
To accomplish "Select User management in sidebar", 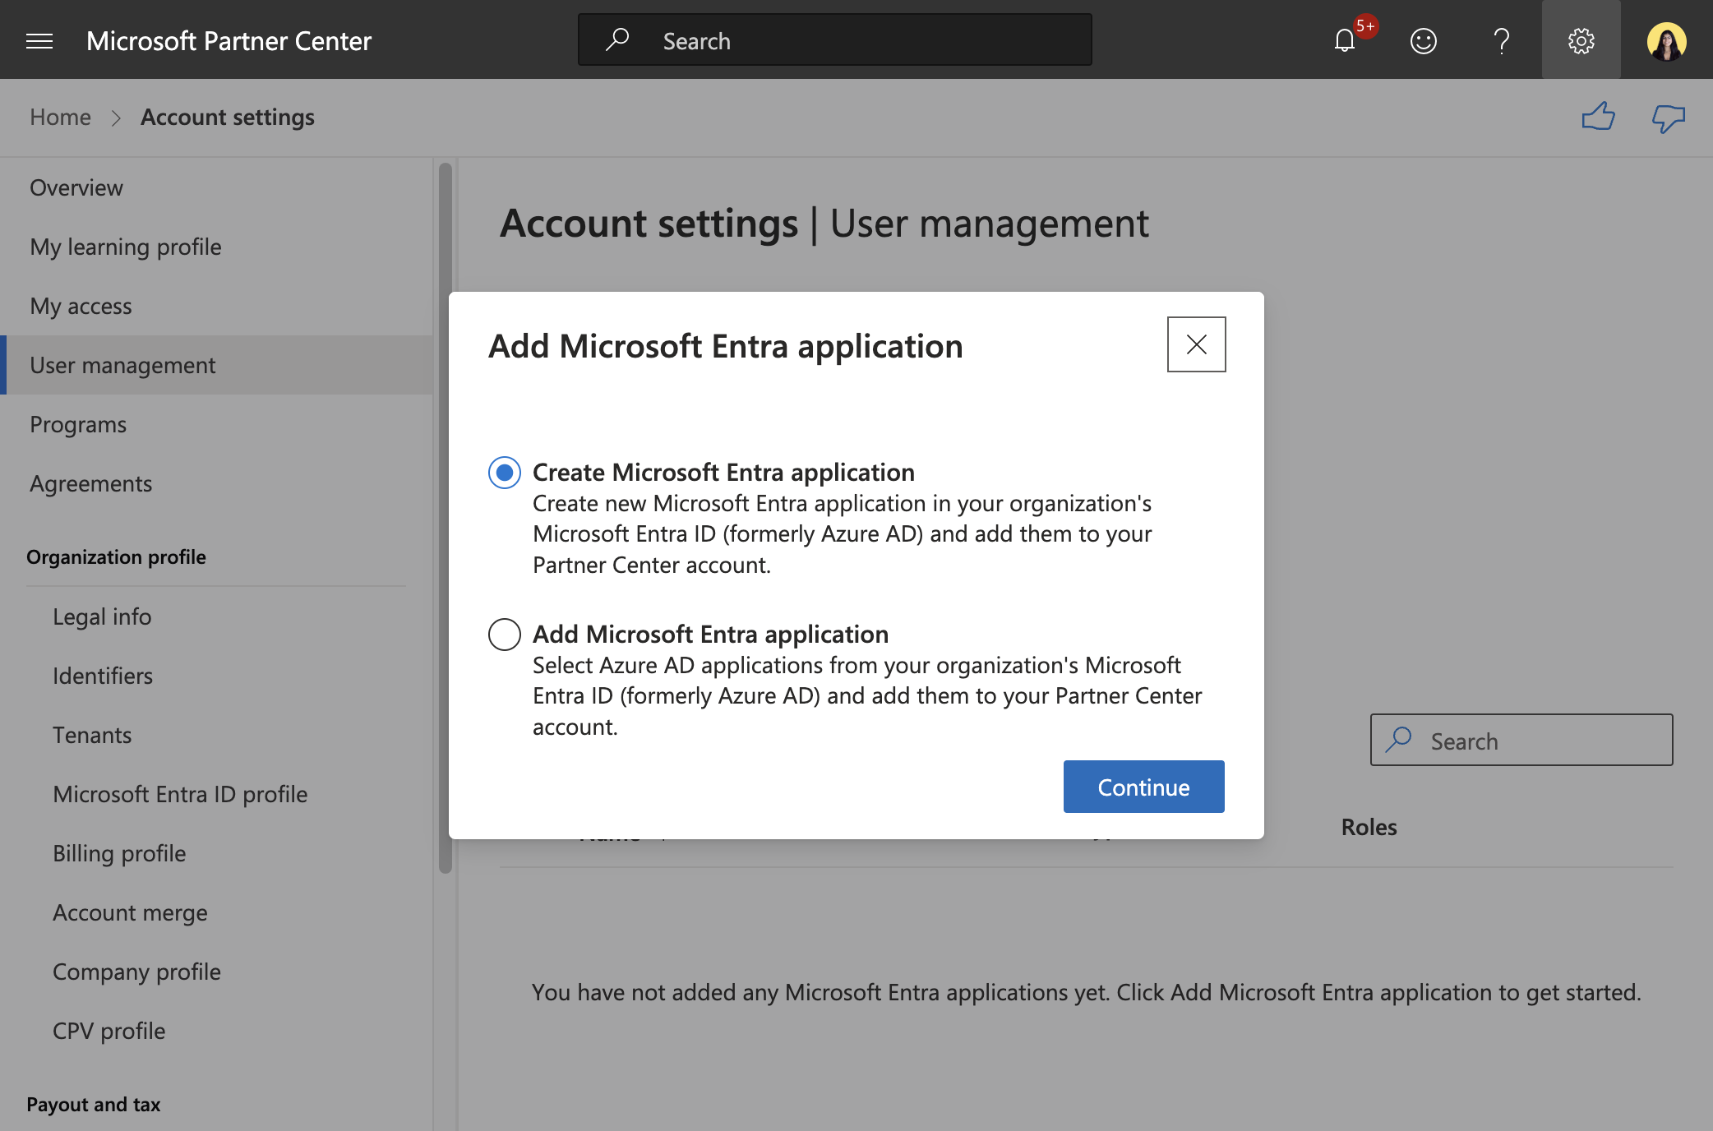I will pos(217,365).
